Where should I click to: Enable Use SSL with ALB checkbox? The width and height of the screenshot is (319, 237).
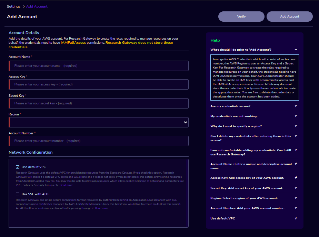point(18,194)
